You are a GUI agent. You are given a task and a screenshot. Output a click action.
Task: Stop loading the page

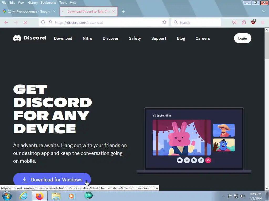25,23
